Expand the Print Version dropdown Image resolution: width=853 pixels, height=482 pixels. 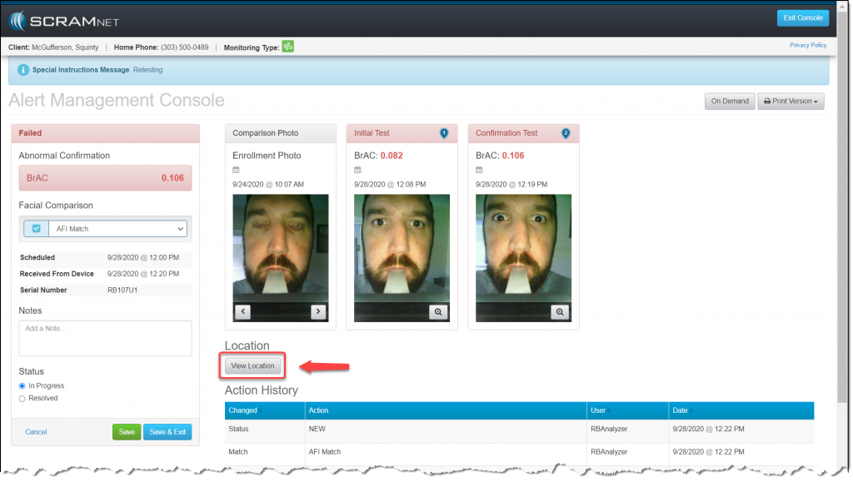coord(791,102)
